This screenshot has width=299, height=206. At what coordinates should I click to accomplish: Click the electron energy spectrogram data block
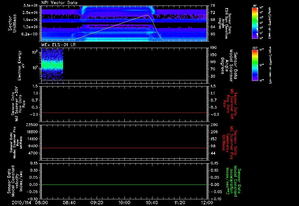(x=52, y=66)
